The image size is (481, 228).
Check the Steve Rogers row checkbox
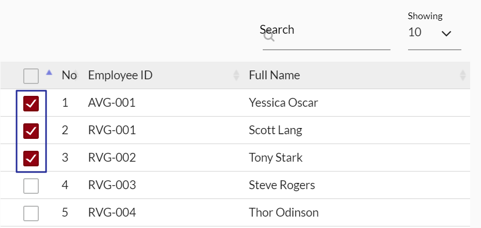tap(31, 186)
